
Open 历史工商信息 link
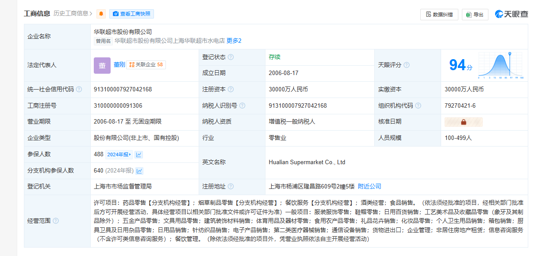pyautogui.click(x=73, y=14)
